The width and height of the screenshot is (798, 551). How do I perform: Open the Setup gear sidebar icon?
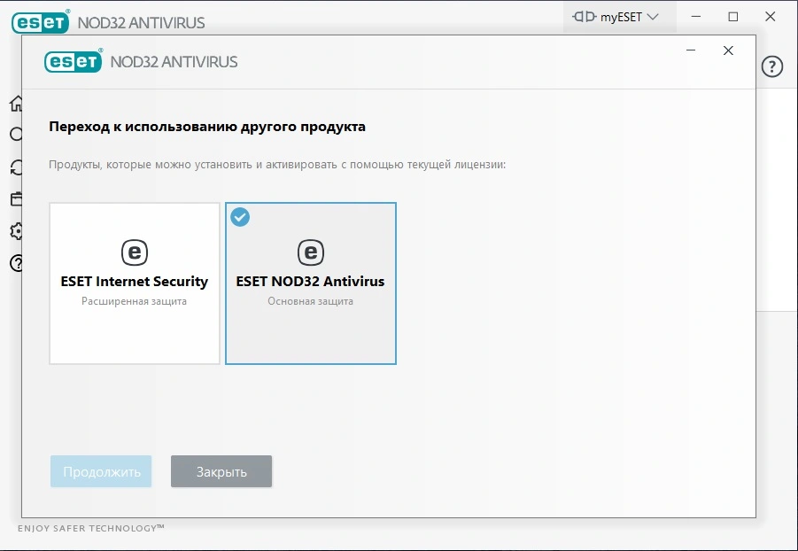tap(16, 231)
